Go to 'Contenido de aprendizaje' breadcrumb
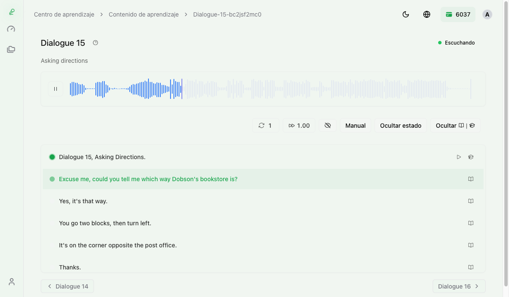Viewport: 509px width, 297px height. tap(143, 14)
